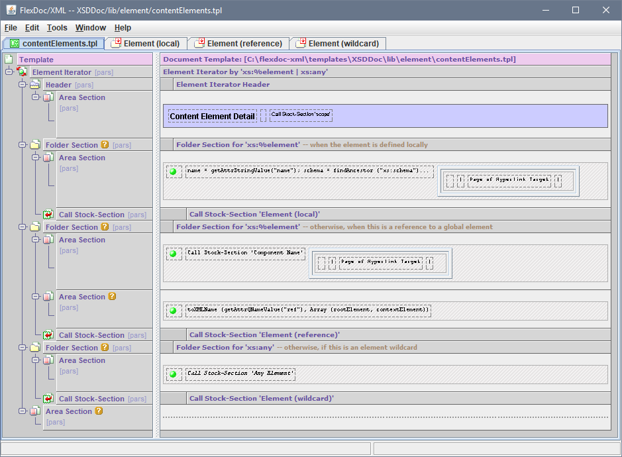Click the Header section icon in tree
Viewport: 622px width, 457px height.
(x=35, y=85)
